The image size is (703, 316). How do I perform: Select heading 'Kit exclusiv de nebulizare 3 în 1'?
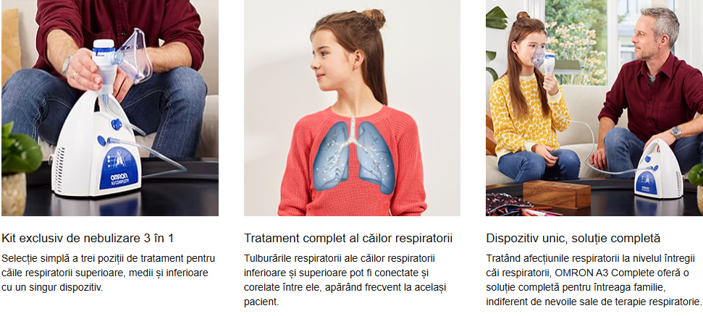click(x=88, y=238)
